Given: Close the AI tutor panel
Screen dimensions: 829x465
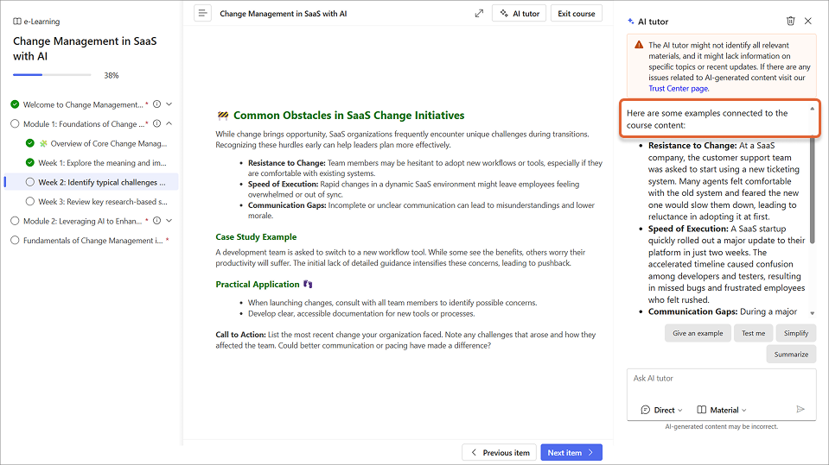Looking at the screenshot, I should click(808, 21).
